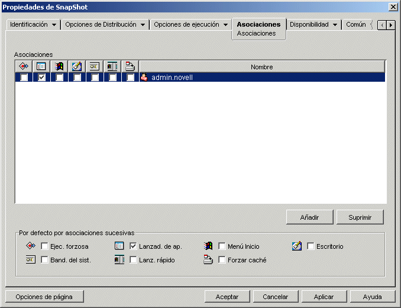Screen dimensions: 401x308
Task: Open the Ayuda help button
Action: (373, 297)
